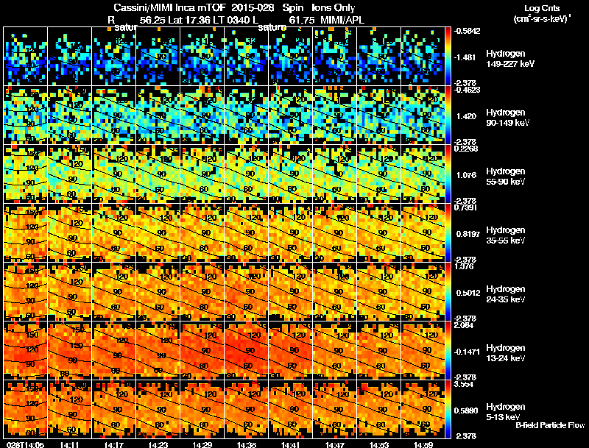This screenshot has height=448, width=589.
Task: Click the 028T14:05 time axis label
Action: [x=25, y=444]
